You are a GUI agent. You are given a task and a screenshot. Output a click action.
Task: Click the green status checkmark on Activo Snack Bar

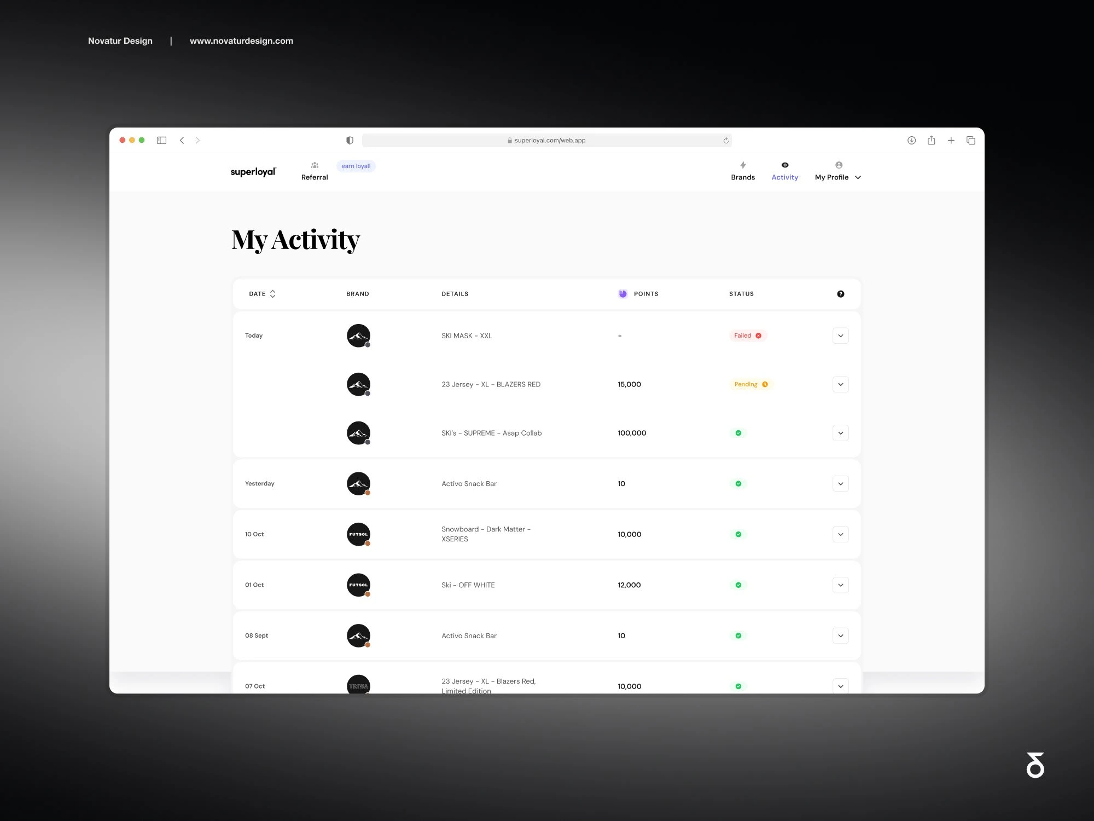pyautogui.click(x=737, y=483)
